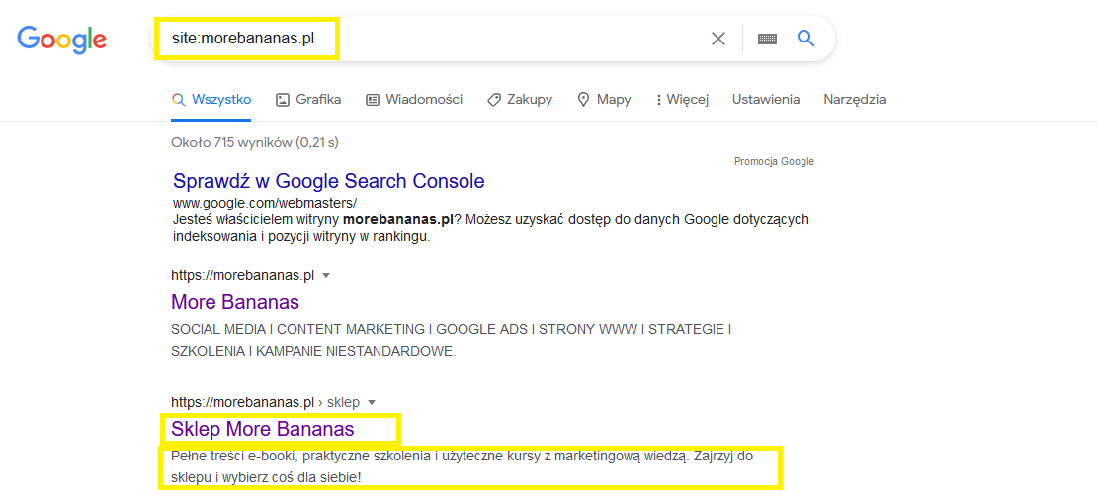Go to the Zakupy tab
This screenshot has width=1097, height=501.
tap(520, 100)
